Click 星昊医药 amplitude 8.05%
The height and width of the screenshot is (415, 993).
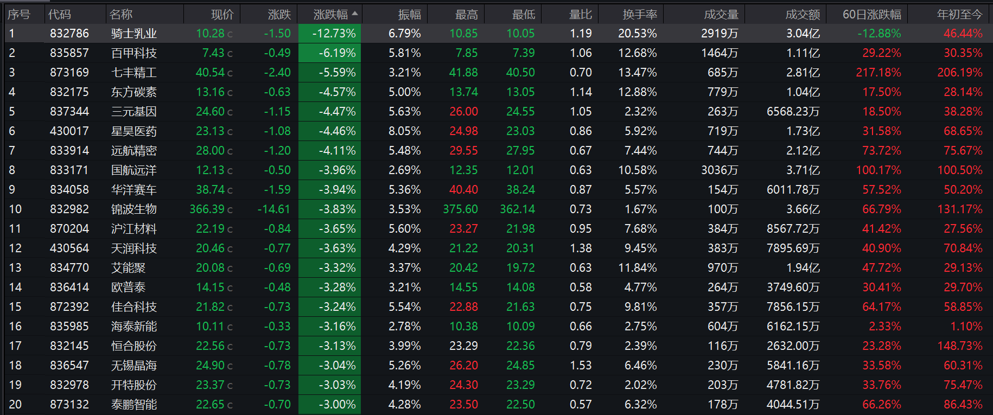(405, 131)
